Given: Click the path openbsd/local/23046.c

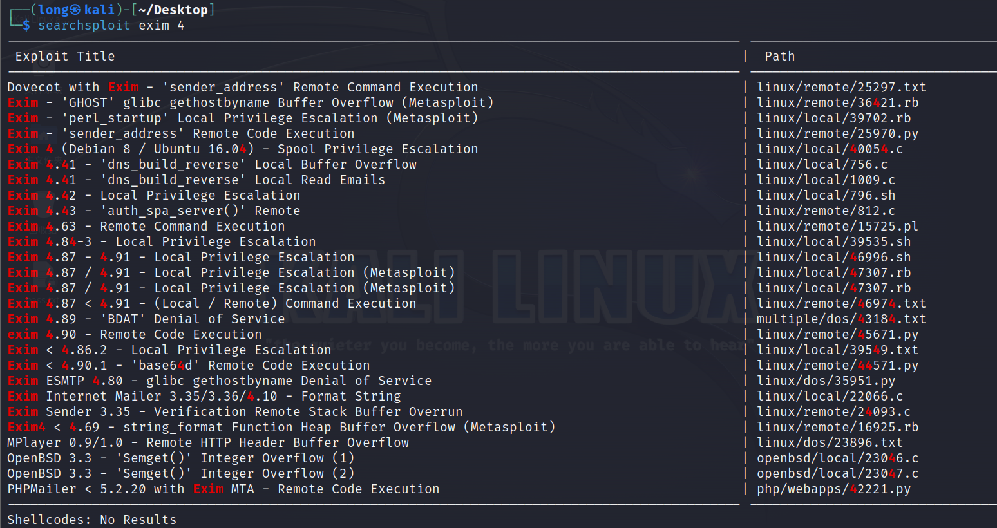Looking at the screenshot, I should coord(838,458).
